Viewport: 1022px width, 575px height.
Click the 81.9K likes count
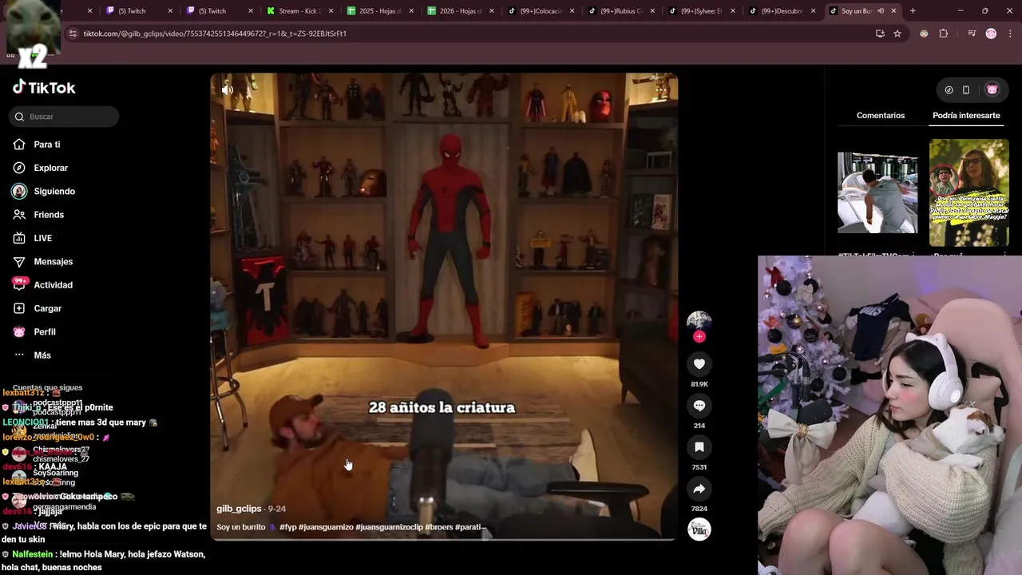(x=699, y=384)
